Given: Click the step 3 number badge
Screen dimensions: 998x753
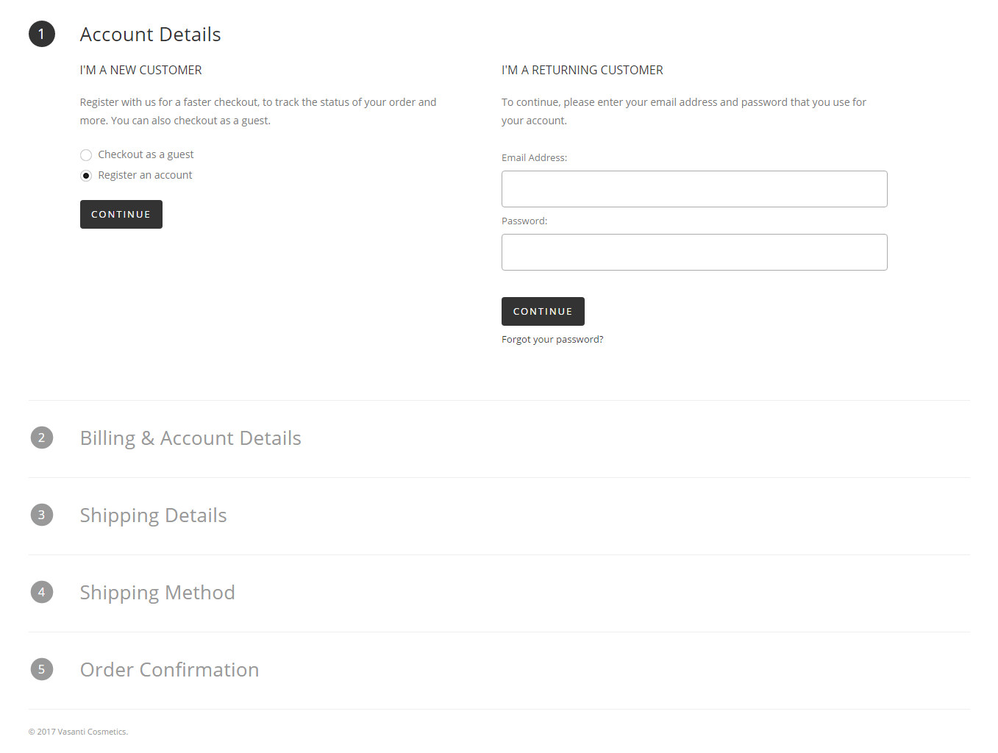Looking at the screenshot, I should coord(42,515).
